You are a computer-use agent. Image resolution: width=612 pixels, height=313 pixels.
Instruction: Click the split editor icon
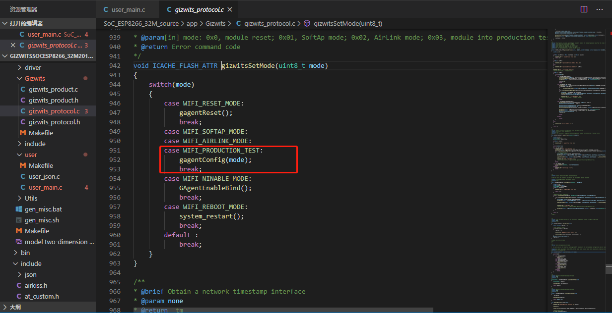[x=584, y=9]
